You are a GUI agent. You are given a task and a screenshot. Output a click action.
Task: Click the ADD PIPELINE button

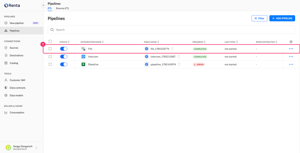click(x=282, y=18)
